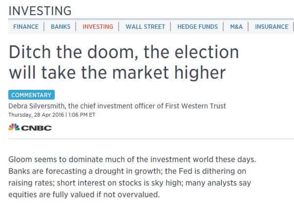Select the red INVESTING nav tab
This screenshot has width=294, height=207.
(x=98, y=27)
